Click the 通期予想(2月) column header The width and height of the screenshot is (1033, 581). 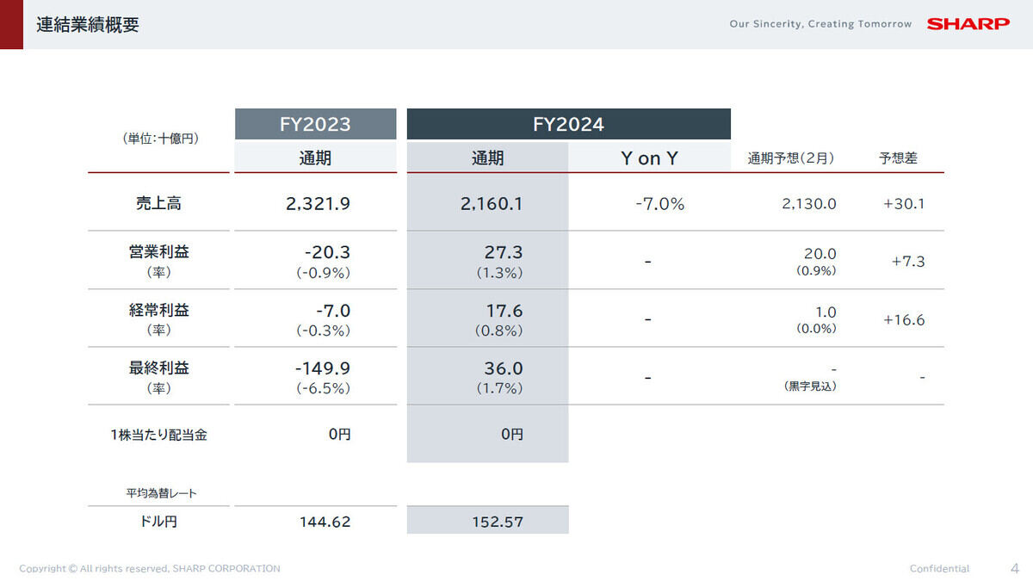tap(790, 158)
